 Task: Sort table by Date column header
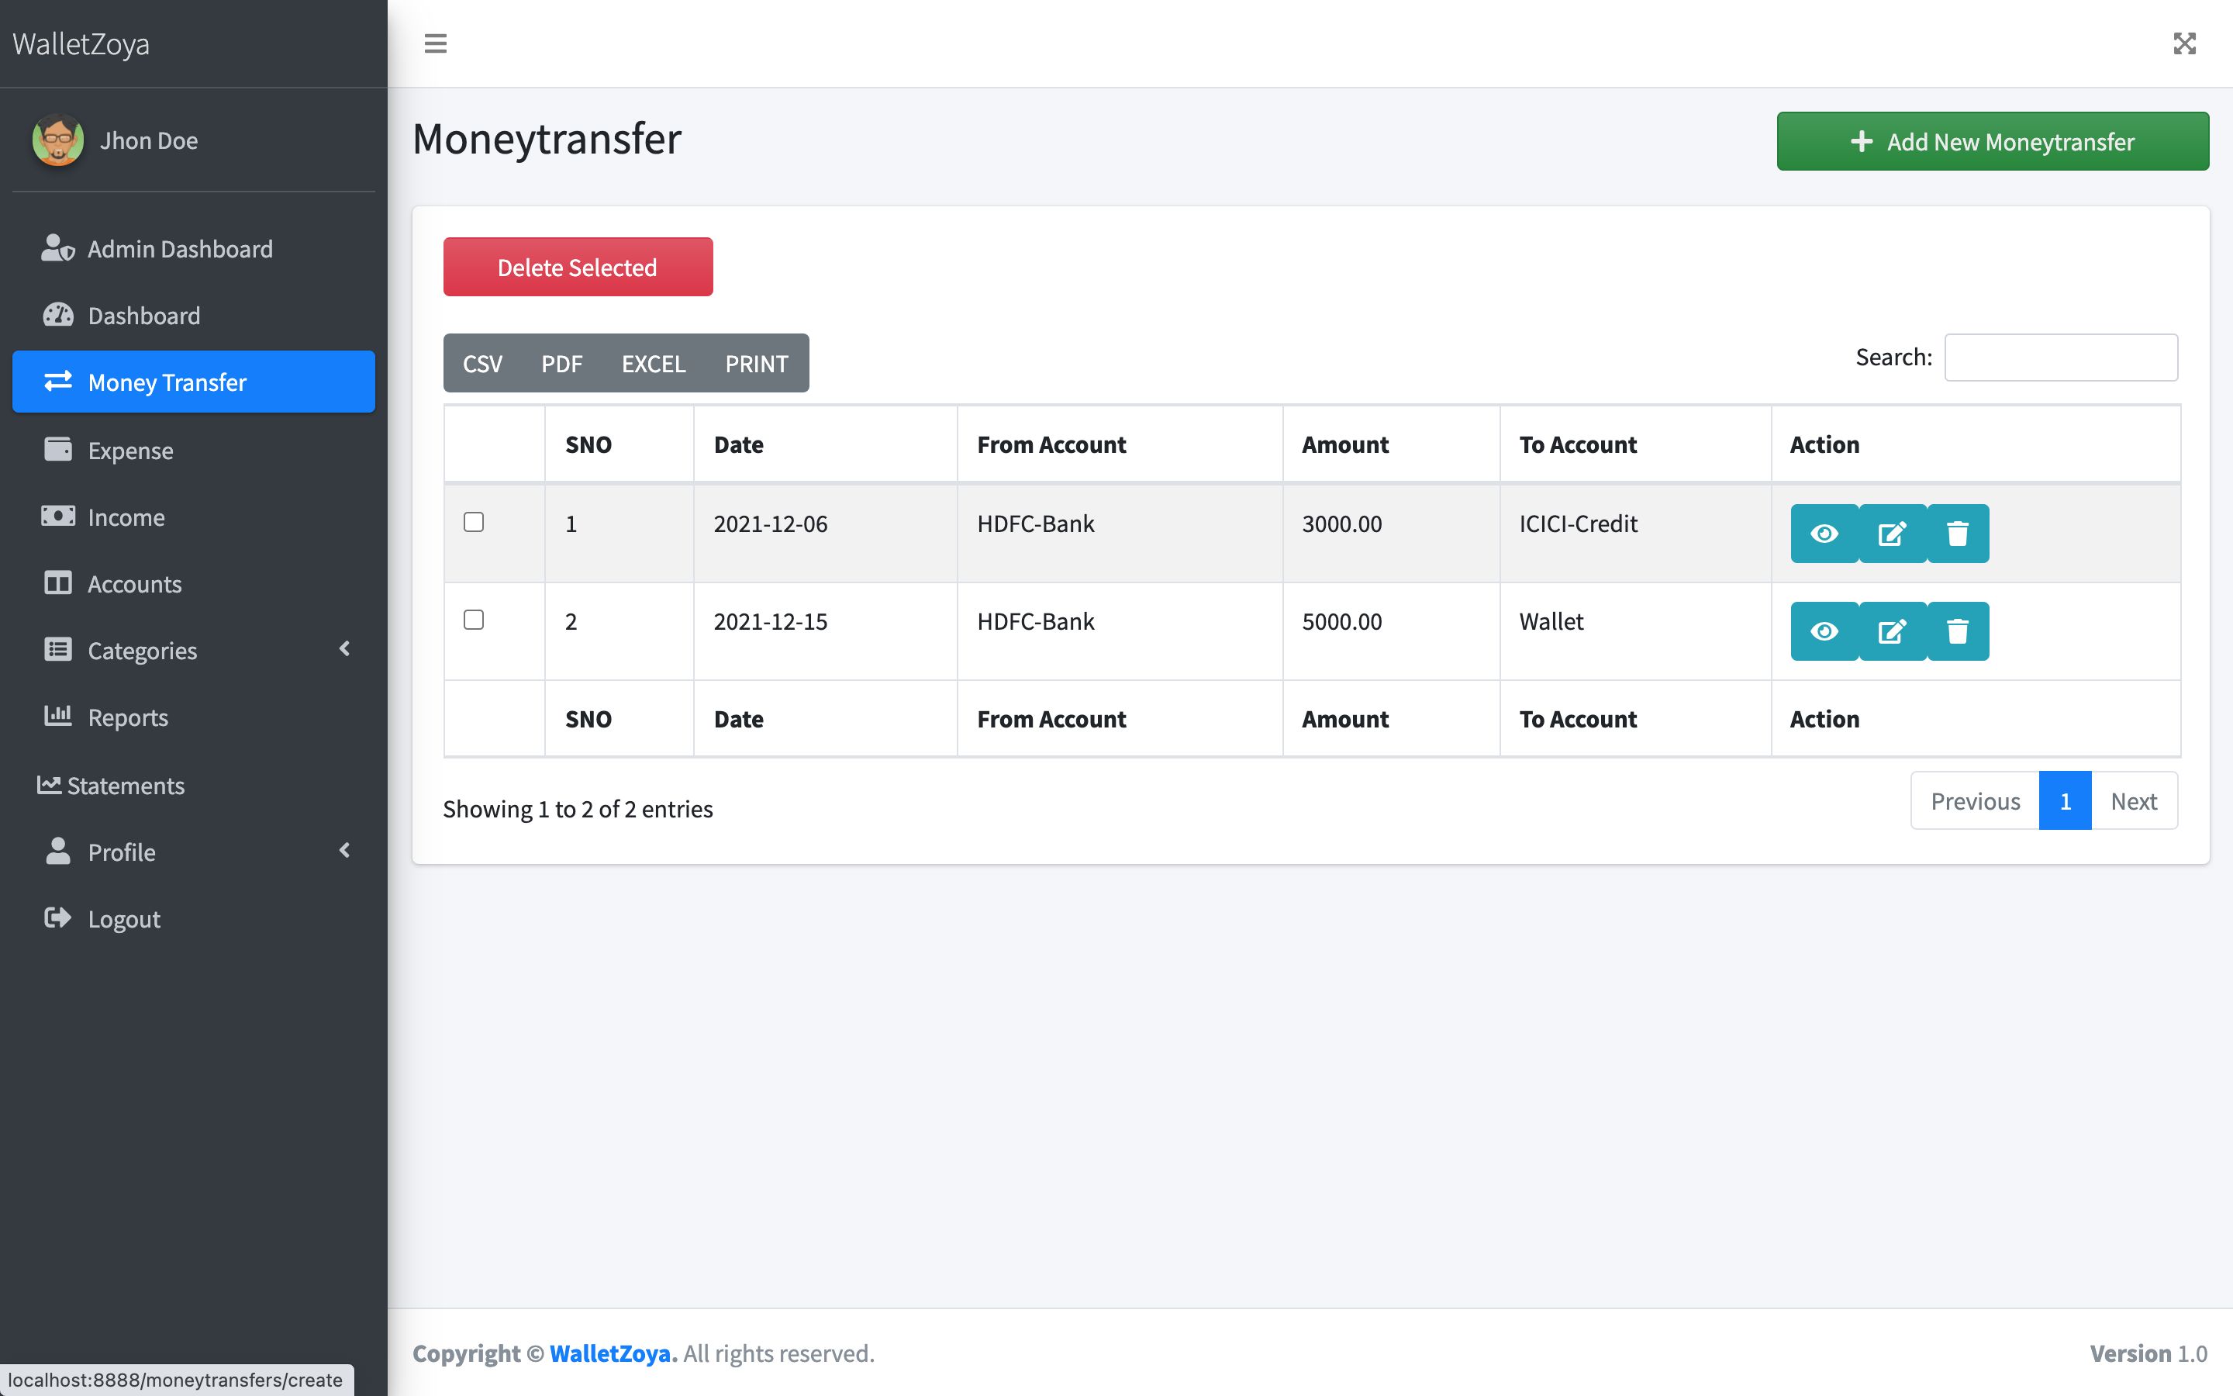[825, 444]
